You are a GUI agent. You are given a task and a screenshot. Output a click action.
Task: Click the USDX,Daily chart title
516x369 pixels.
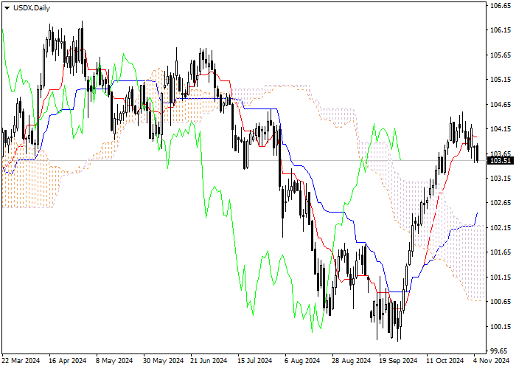[32, 8]
